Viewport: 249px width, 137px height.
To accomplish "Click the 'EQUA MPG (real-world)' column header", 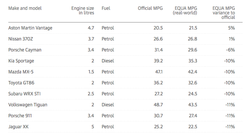I will 185,11.
